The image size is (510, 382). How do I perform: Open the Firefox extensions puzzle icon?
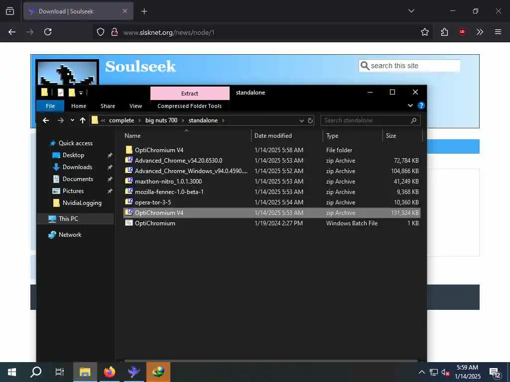tap(444, 32)
